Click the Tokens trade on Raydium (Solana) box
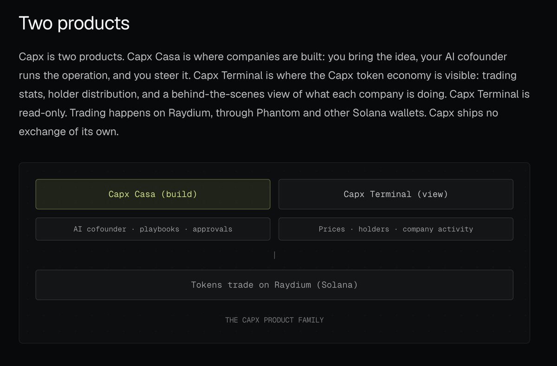This screenshot has width=557, height=366. point(274,285)
